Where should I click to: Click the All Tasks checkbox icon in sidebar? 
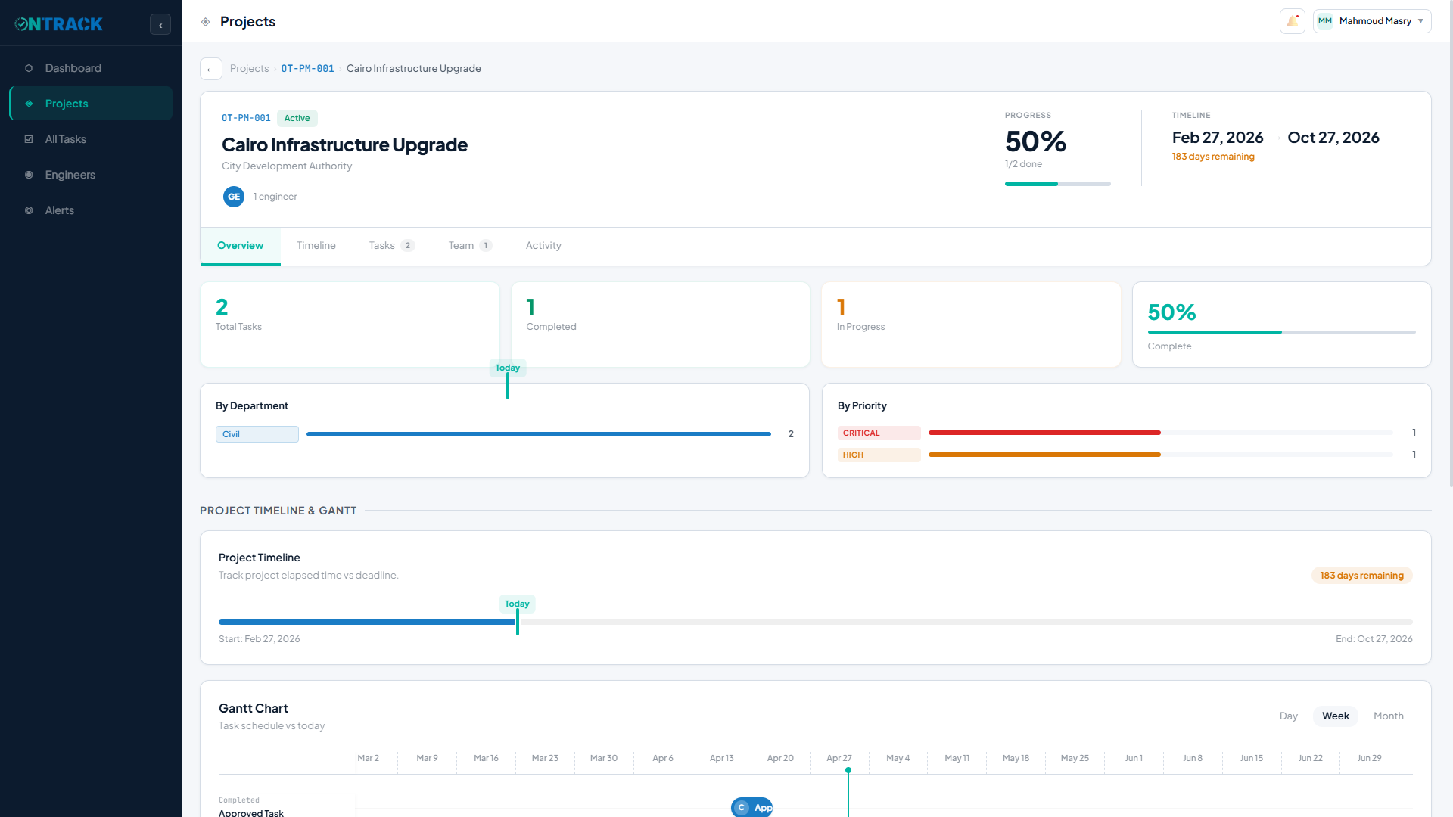[x=29, y=139]
